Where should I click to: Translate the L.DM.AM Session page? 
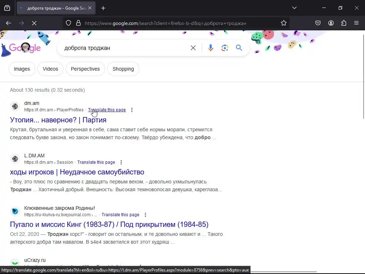[x=96, y=162]
